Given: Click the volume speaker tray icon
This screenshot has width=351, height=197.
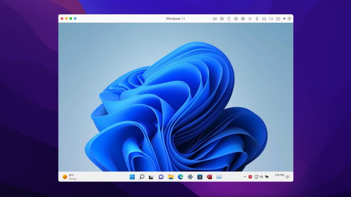Looking at the screenshot, I should coord(261,177).
